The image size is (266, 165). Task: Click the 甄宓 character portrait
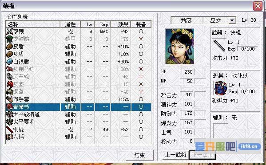[180, 47]
